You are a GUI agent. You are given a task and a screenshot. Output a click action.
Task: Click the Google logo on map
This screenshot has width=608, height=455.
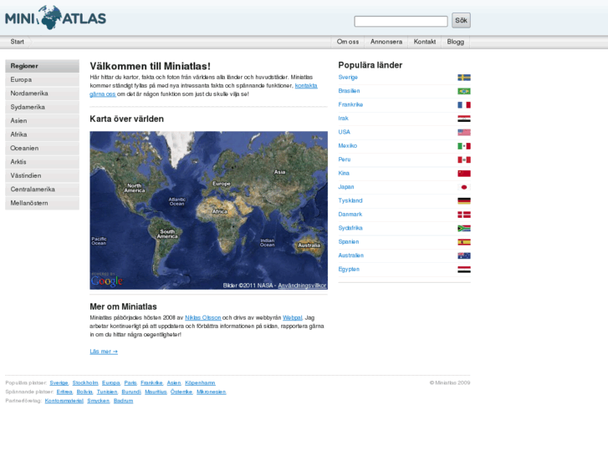coord(107,281)
